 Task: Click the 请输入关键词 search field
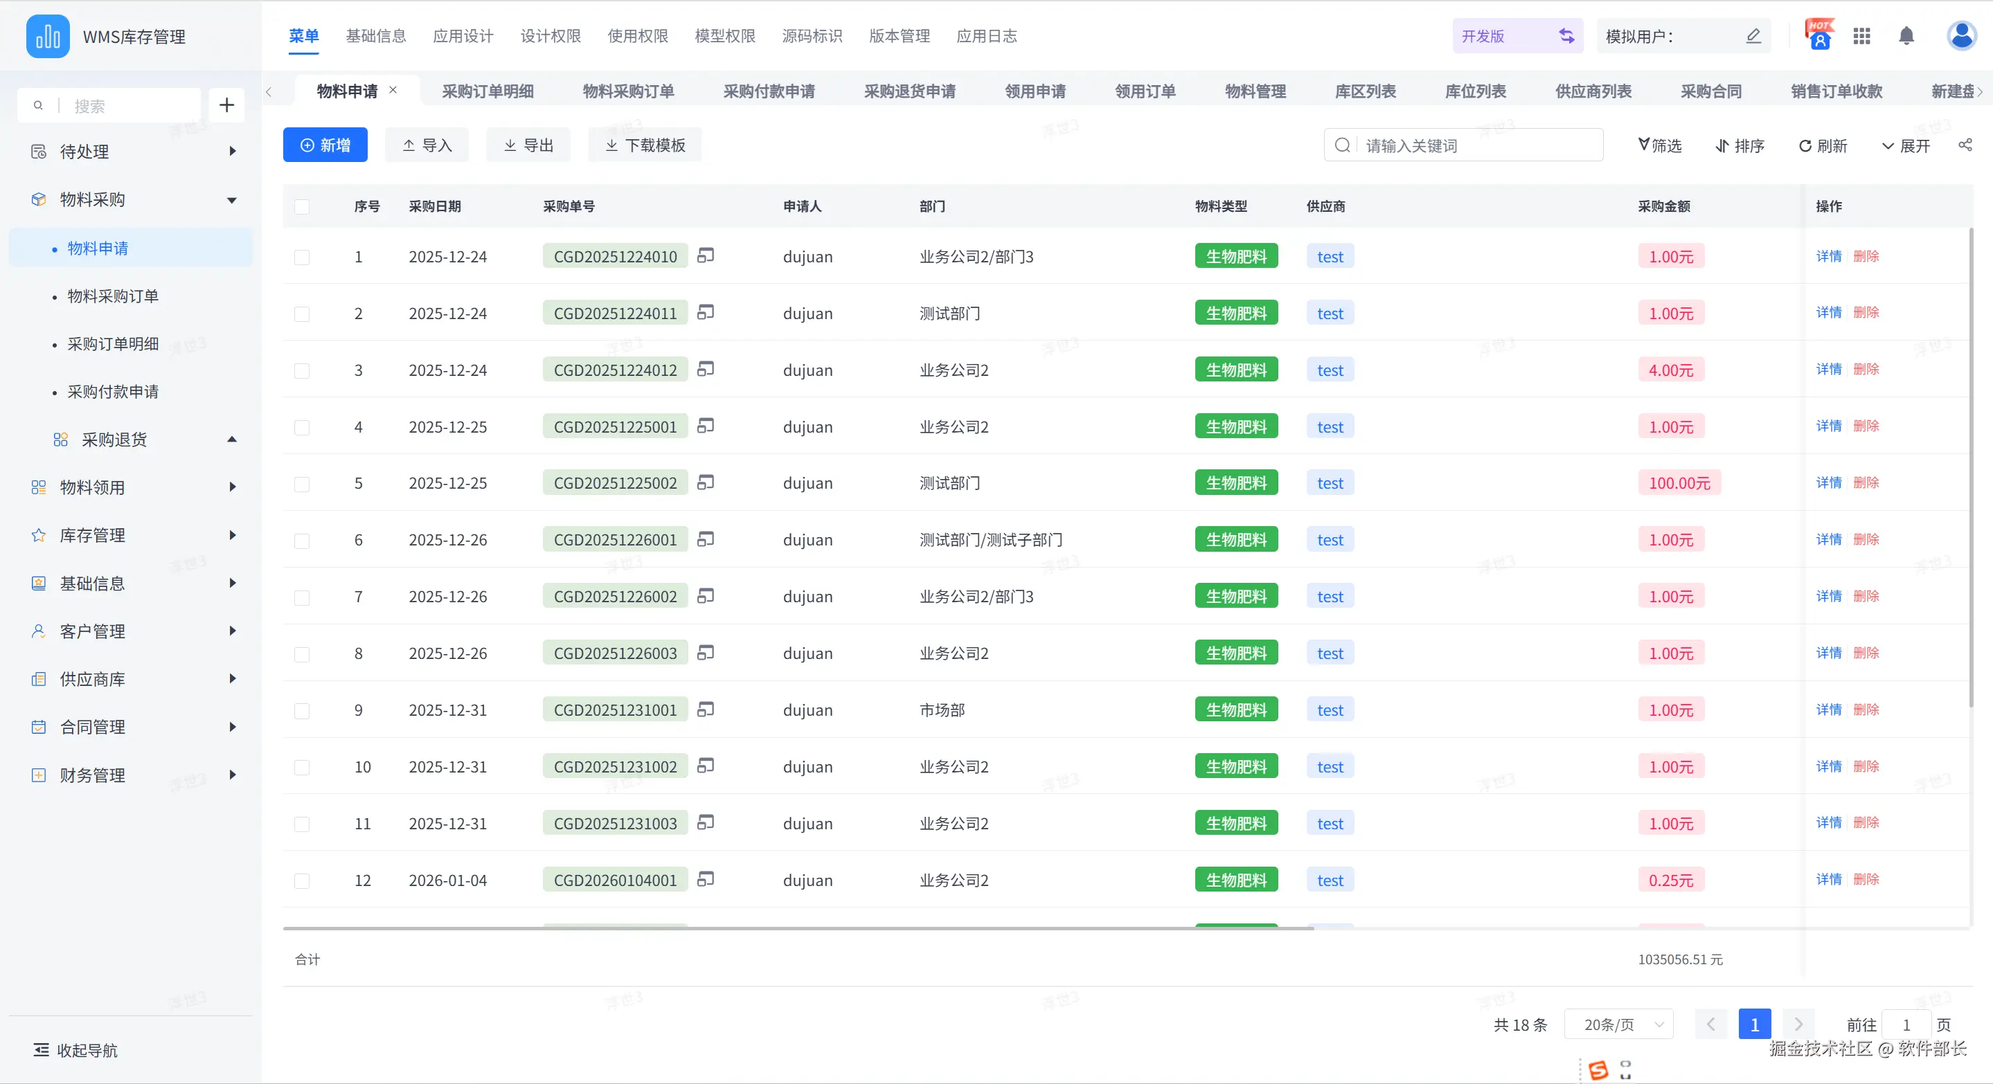[1470, 145]
